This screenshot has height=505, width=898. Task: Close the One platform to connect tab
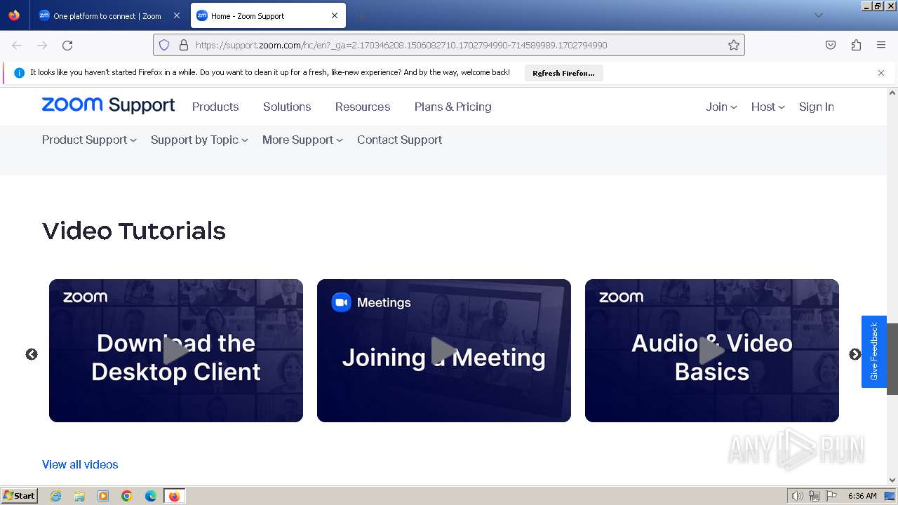click(x=176, y=15)
